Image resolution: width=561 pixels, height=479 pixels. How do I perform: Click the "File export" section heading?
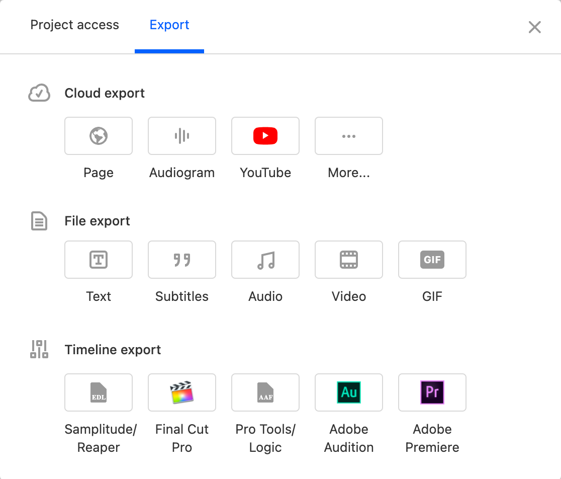[x=97, y=221]
